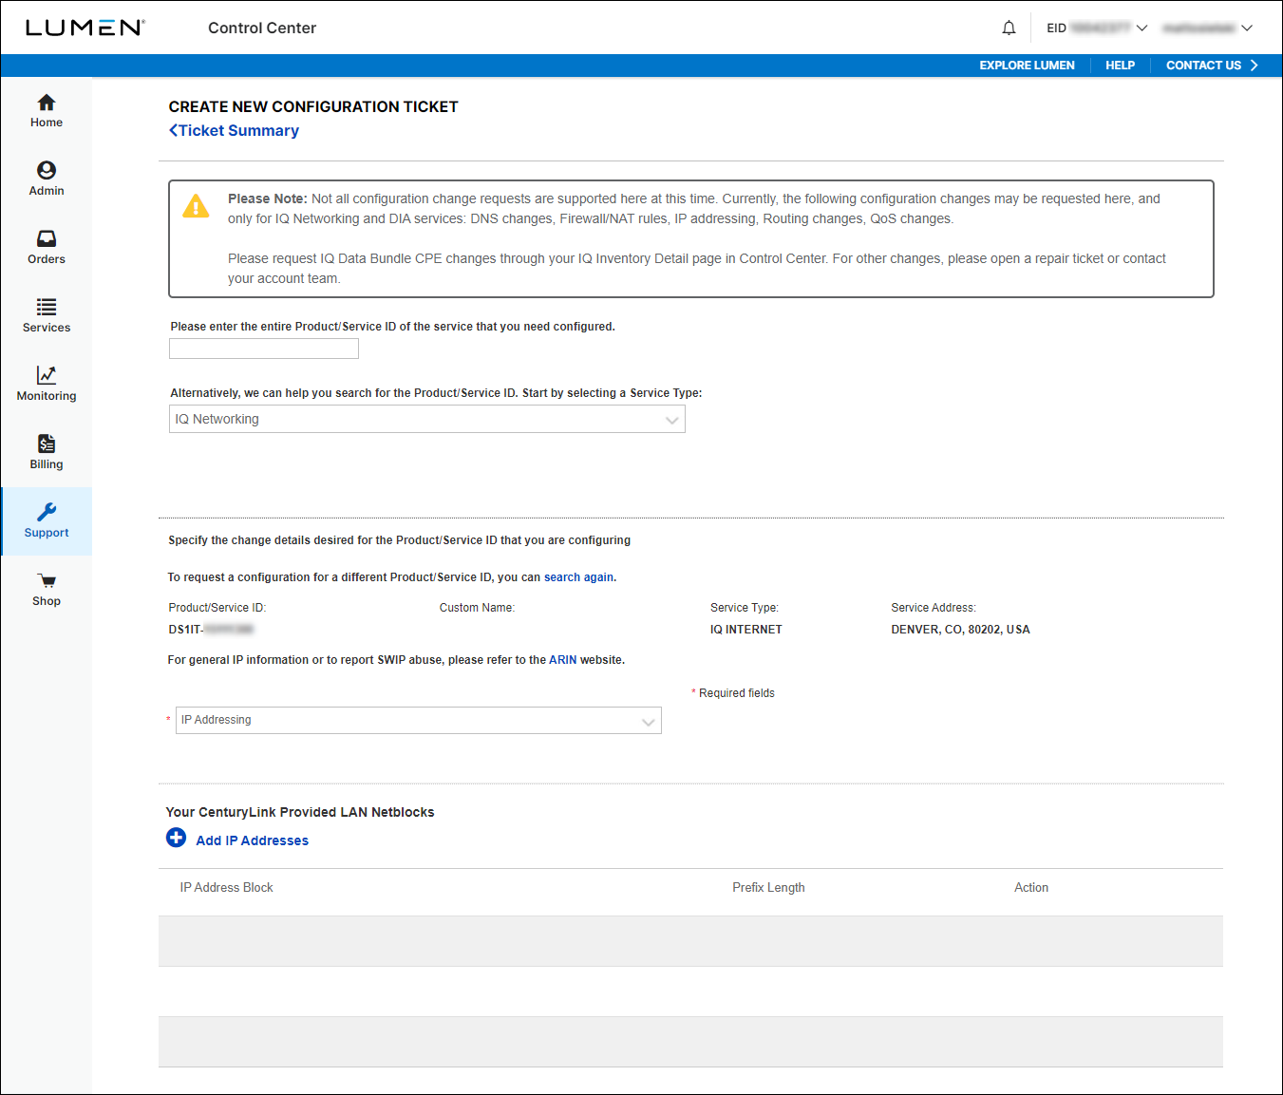Screen dimensions: 1283x1095
Task: Click the IP Address Block column header
Action: 226,888
